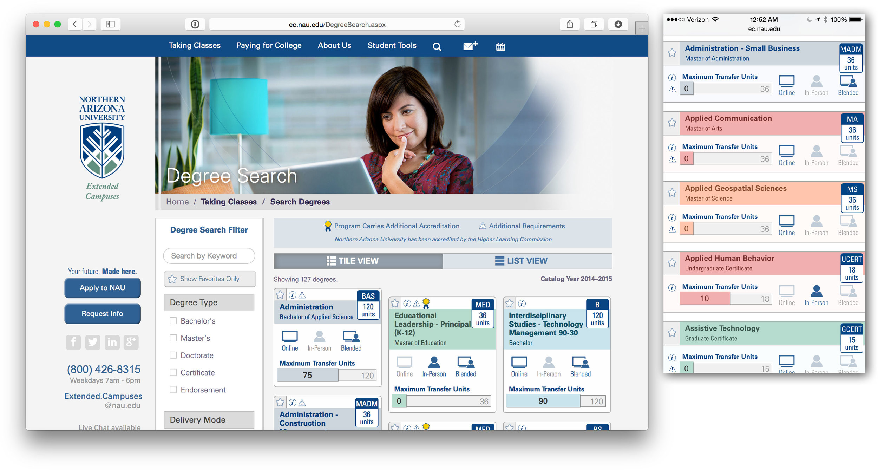This screenshot has height=470, width=878.
Task: Click the Apply to NAU button
Action: [x=103, y=288]
